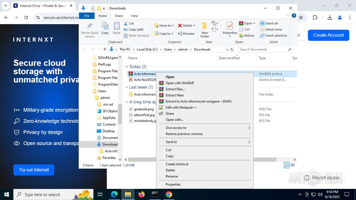This screenshot has height=200, width=356.
Task: Click Select all in ribbon
Action: [269, 23]
